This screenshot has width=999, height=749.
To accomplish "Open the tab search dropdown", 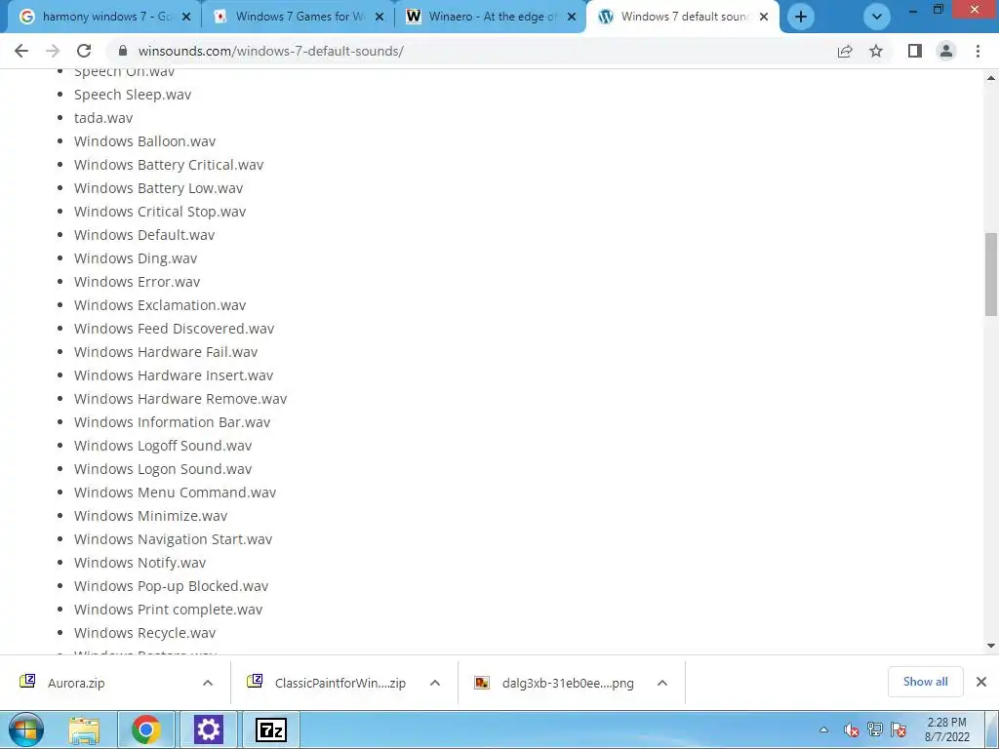I will pyautogui.click(x=877, y=17).
